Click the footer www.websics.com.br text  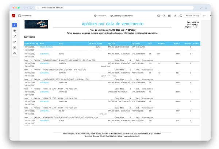[131, 136]
